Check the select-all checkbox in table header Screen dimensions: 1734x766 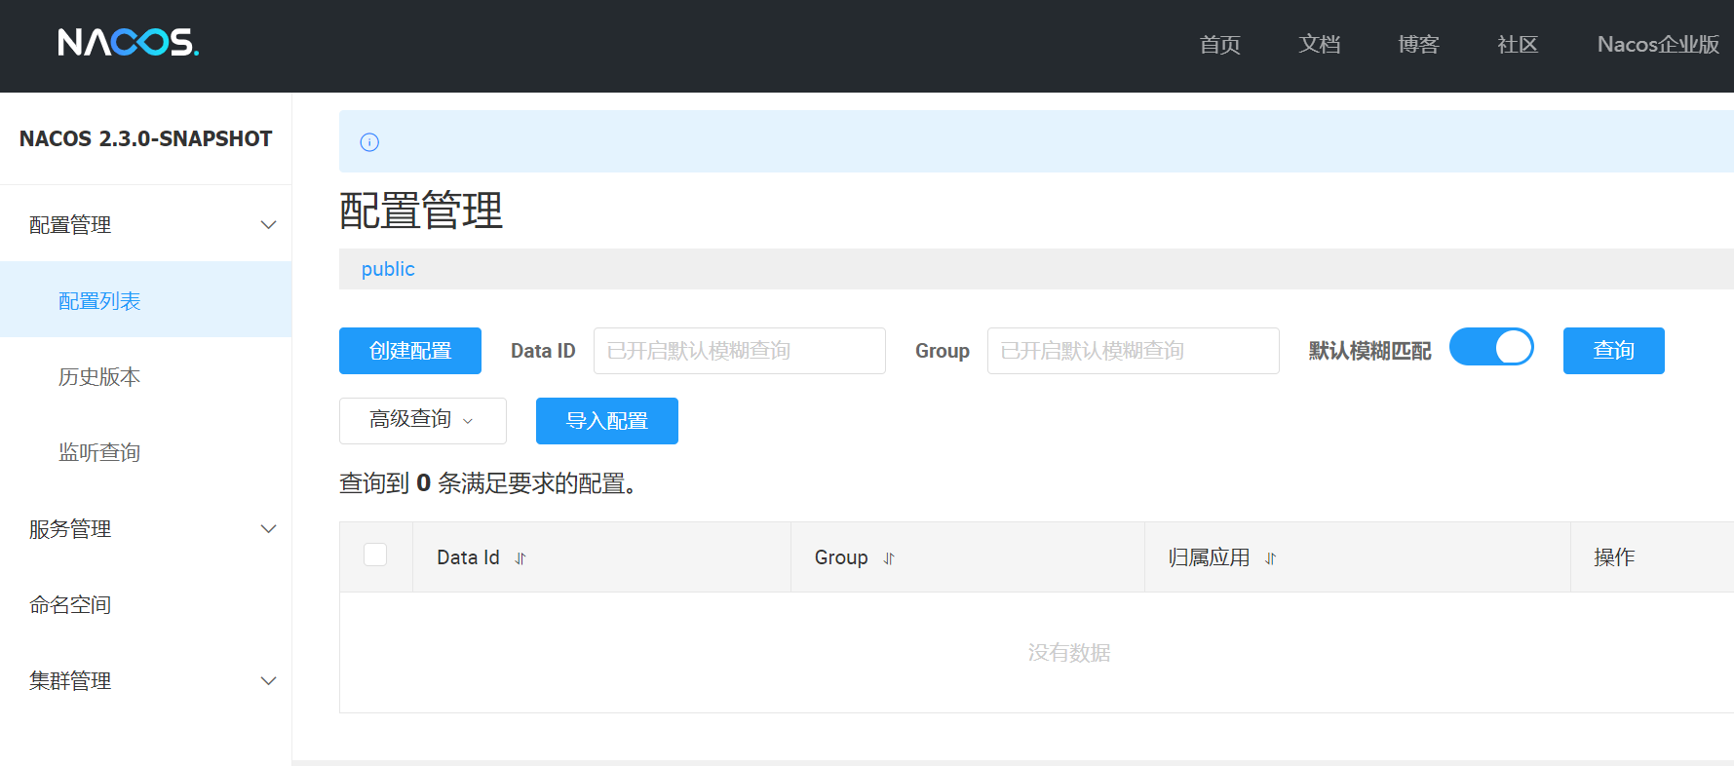pyautogui.click(x=375, y=555)
